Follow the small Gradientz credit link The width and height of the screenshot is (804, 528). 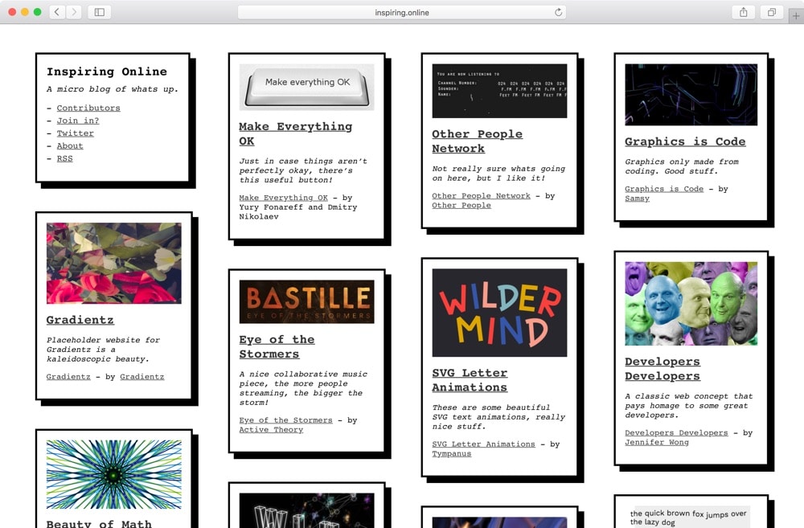pos(68,376)
